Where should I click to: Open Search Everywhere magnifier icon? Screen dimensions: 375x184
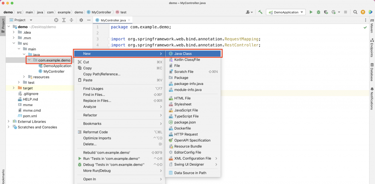click(355, 12)
